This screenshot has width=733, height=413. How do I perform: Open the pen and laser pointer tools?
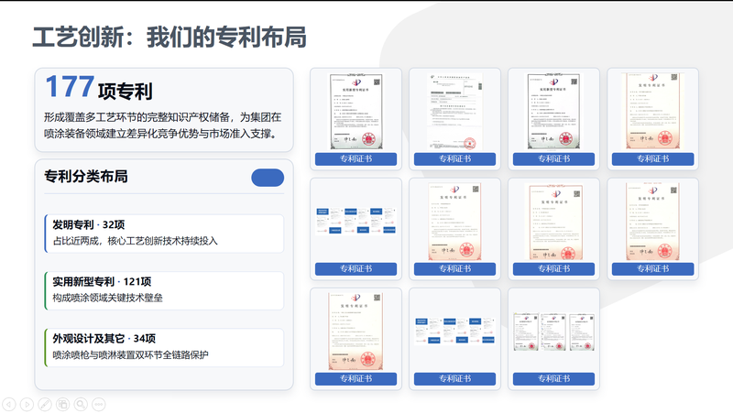45,404
